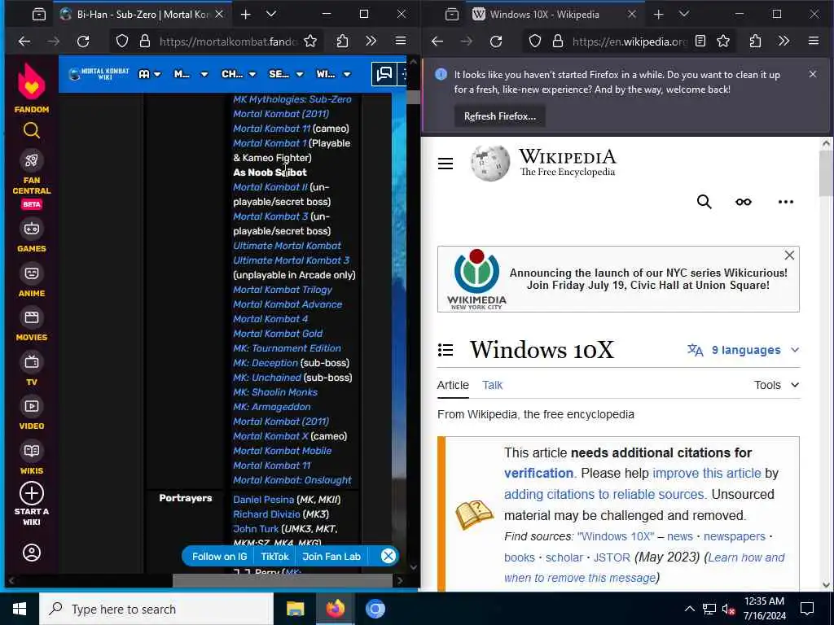The width and height of the screenshot is (834, 625).
Task: Go back in left Firefox window
Action: (x=24, y=41)
